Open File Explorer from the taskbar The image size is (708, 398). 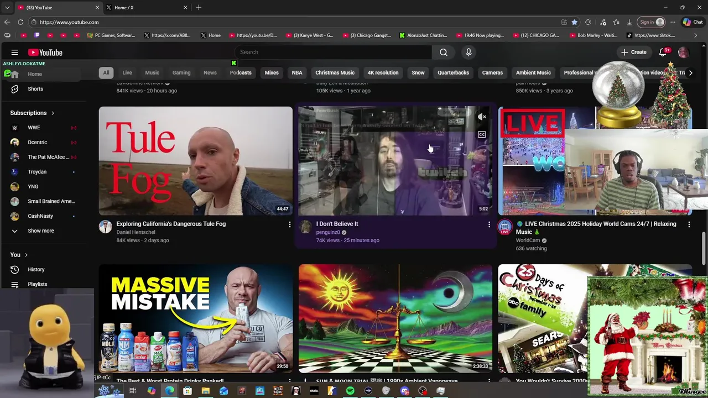[x=205, y=391]
